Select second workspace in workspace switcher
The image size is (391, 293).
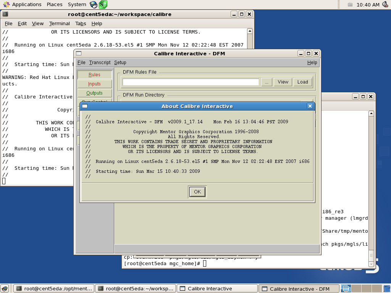pyautogui.click(x=356, y=288)
